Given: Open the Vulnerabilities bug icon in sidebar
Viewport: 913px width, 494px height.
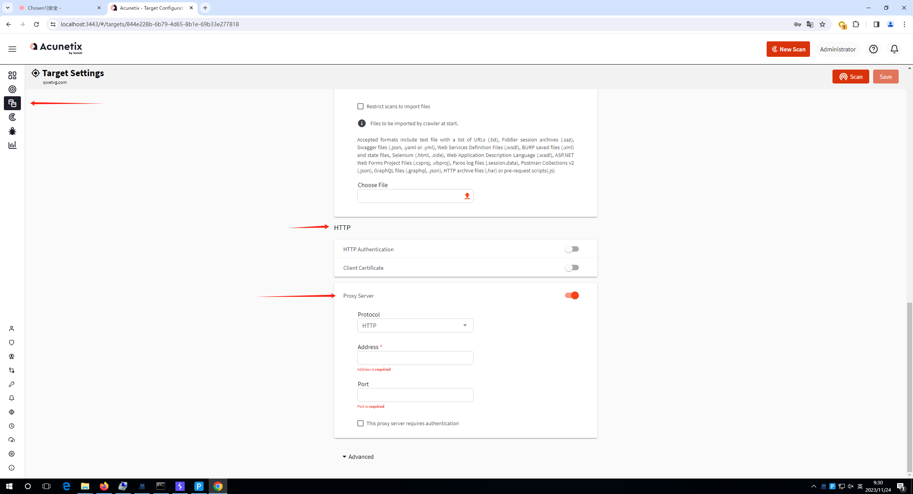Looking at the screenshot, I should [12, 131].
